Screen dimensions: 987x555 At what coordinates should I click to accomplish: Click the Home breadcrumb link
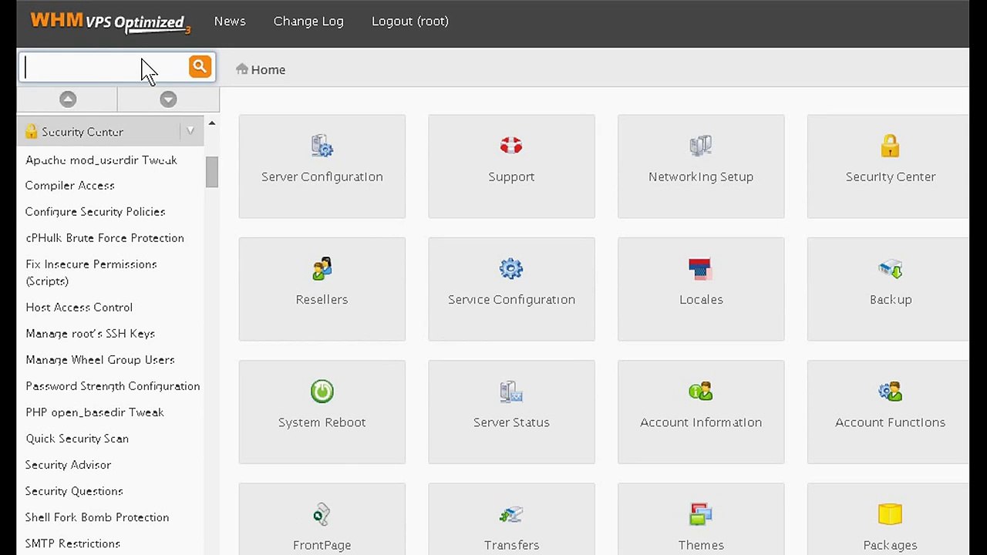click(x=268, y=69)
